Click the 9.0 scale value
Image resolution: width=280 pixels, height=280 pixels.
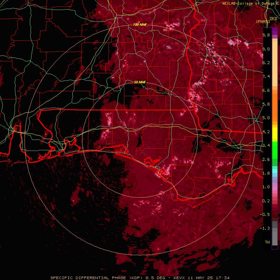266,49
